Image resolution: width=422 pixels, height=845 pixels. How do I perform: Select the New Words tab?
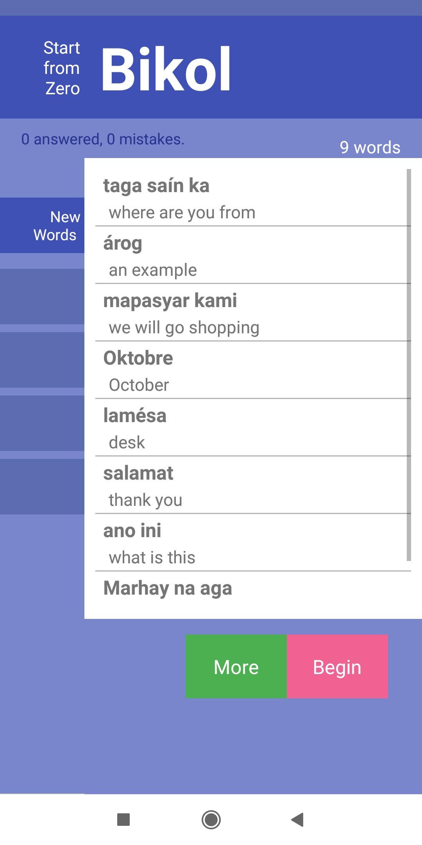[x=42, y=226]
